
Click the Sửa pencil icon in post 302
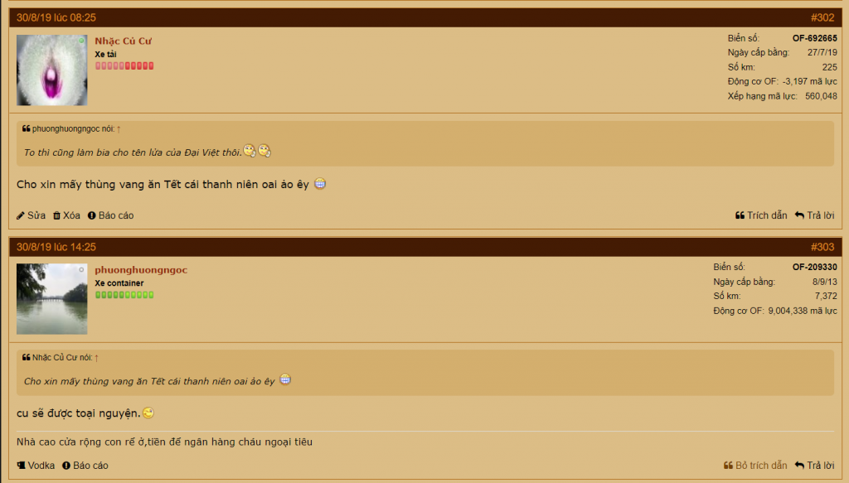click(x=21, y=215)
